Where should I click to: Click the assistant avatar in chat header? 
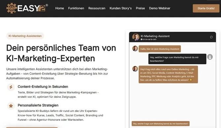(136, 37)
